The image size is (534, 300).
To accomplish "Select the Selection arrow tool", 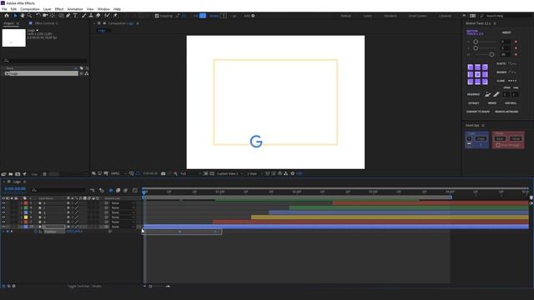I will point(15,16).
